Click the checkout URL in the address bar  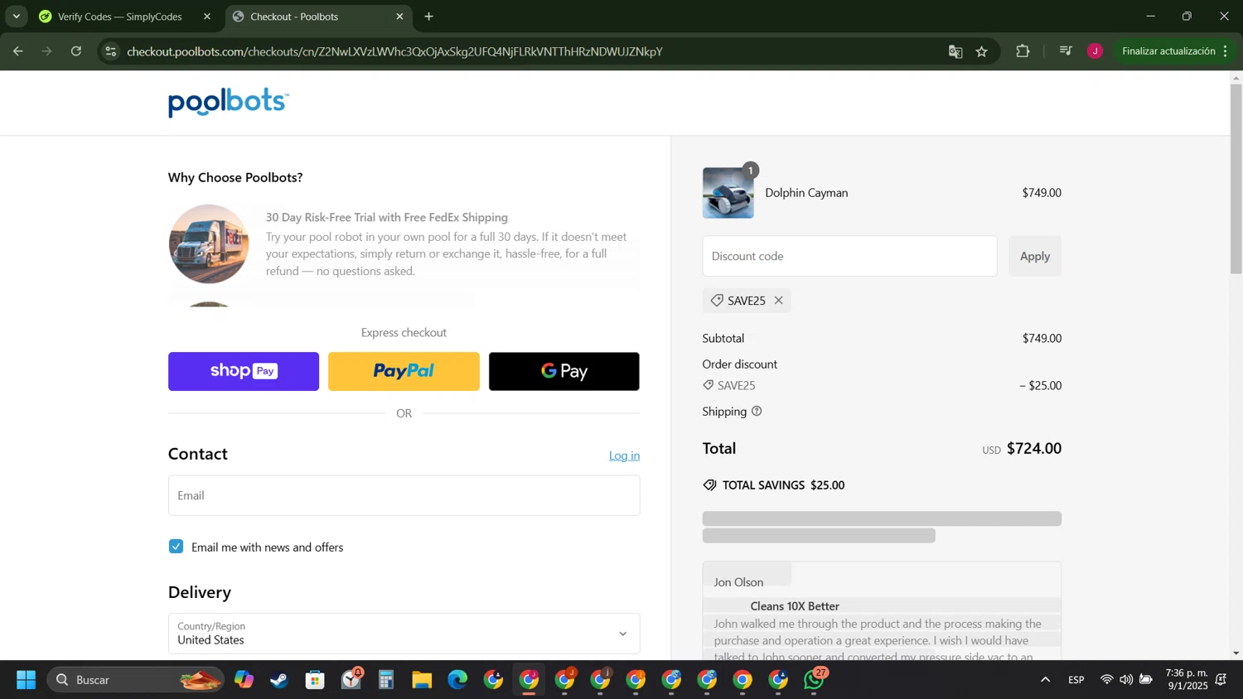click(394, 51)
